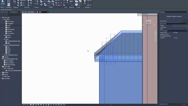Screen dimensions: 188x106
Task: Open the Window Schedule item
Action: click(x=10, y=65)
